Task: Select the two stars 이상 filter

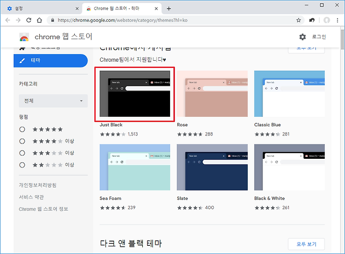Action: pos(22,165)
